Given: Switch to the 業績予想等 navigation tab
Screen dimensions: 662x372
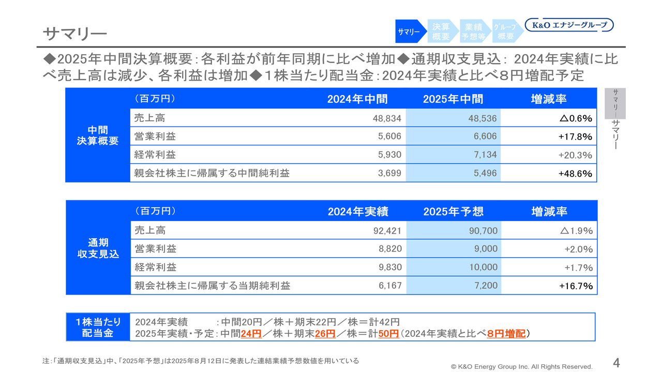Looking at the screenshot, I should (474, 32).
